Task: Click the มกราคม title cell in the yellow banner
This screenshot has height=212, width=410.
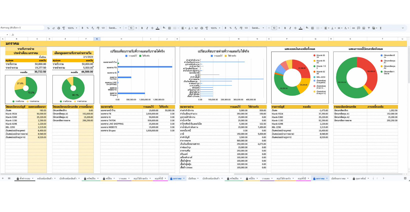Action: pos(12,44)
